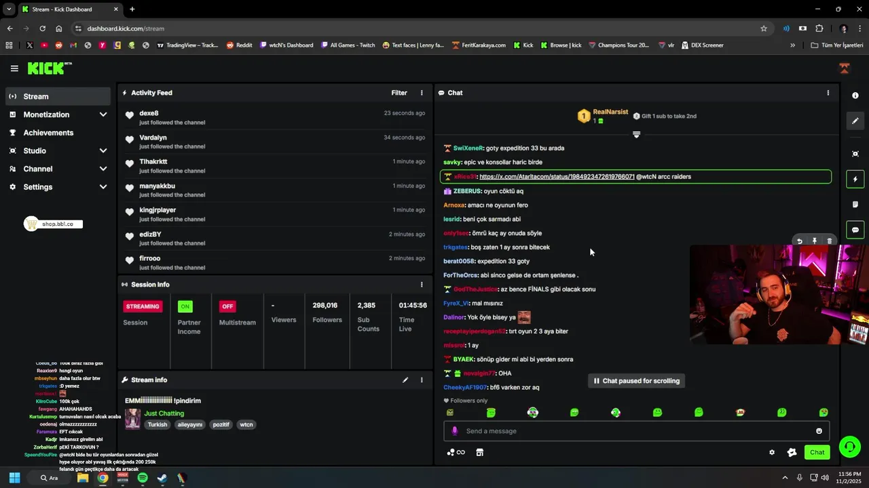The image size is (869, 488).
Task: Open Achievements page
Action: click(58, 133)
